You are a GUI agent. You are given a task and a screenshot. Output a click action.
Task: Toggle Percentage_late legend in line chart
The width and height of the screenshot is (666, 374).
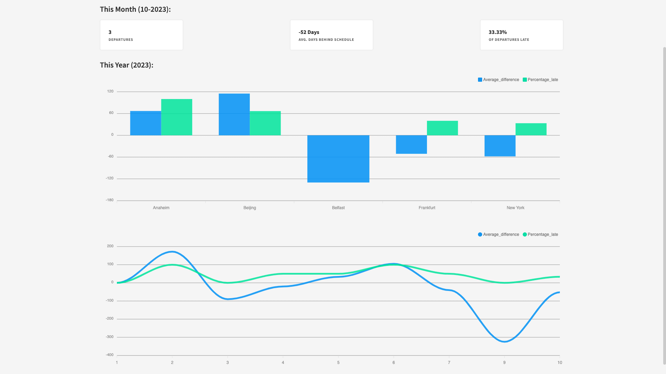pyautogui.click(x=540, y=234)
